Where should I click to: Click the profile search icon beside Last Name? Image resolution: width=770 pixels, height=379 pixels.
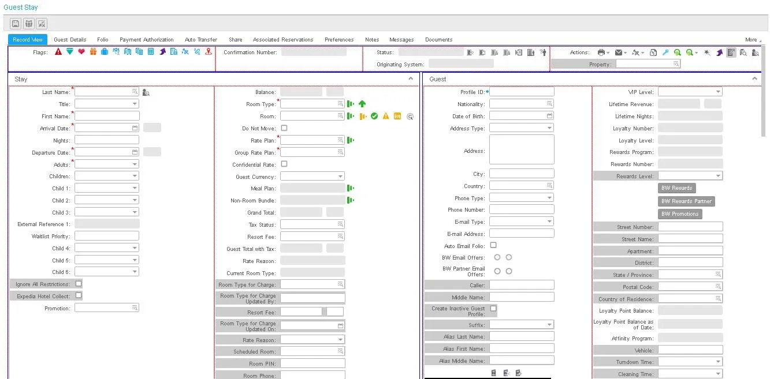(x=146, y=92)
